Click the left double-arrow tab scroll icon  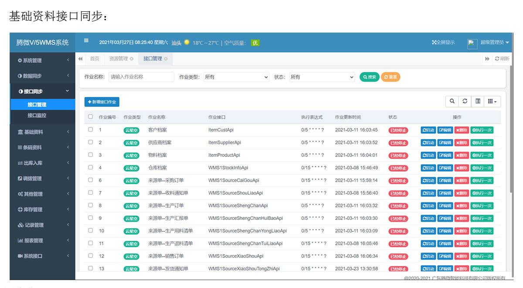[81, 59]
